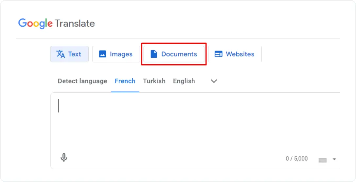The height and width of the screenshot is (182, 356).
Task: Click the 0 / 5,000 character counter
Action: 296,159
